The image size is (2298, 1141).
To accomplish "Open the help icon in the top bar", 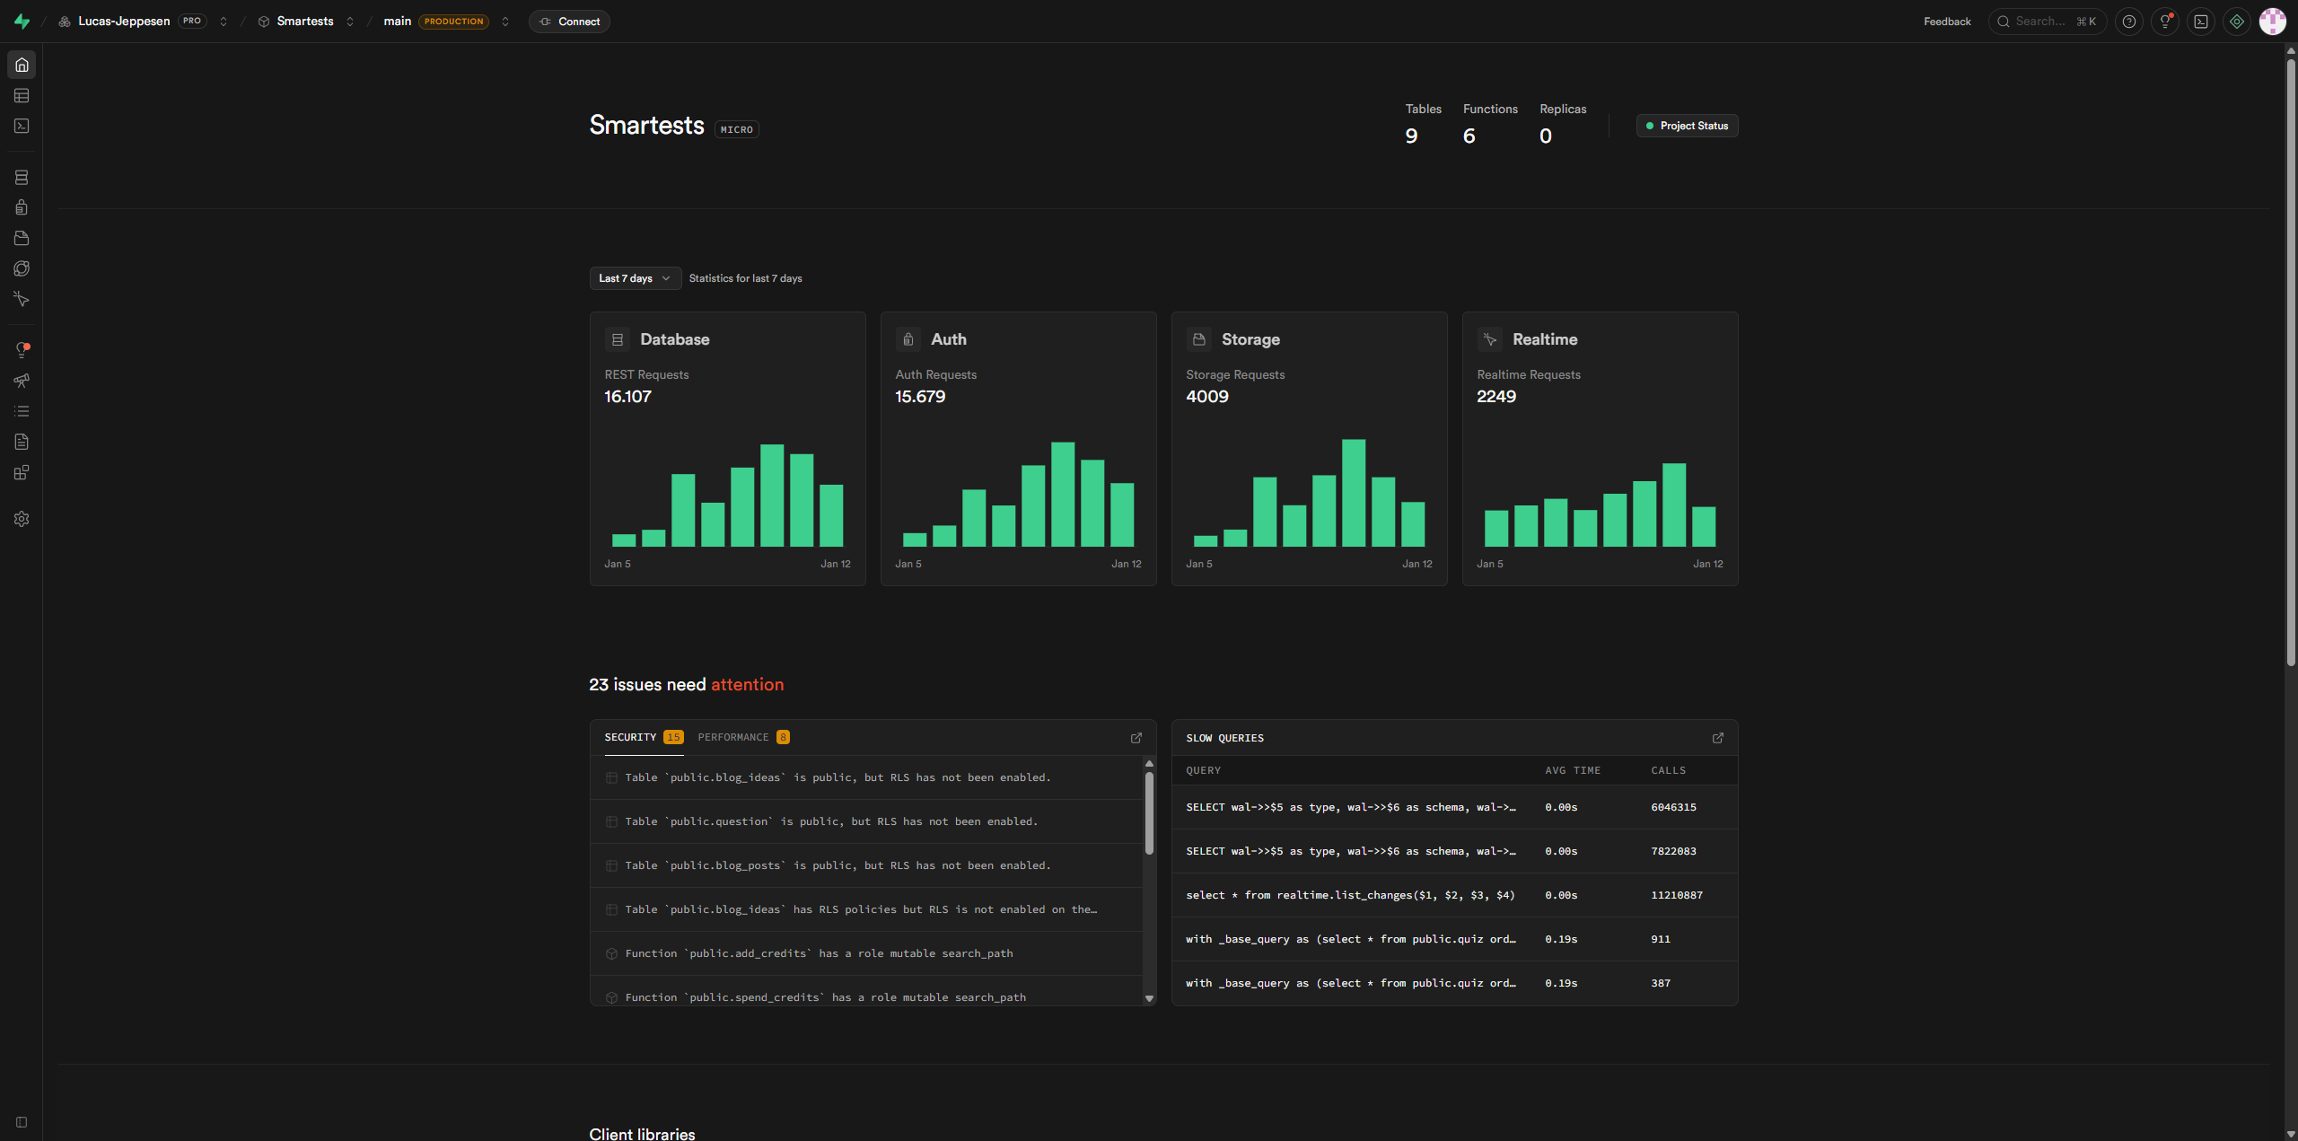I will coord(2128,22).
